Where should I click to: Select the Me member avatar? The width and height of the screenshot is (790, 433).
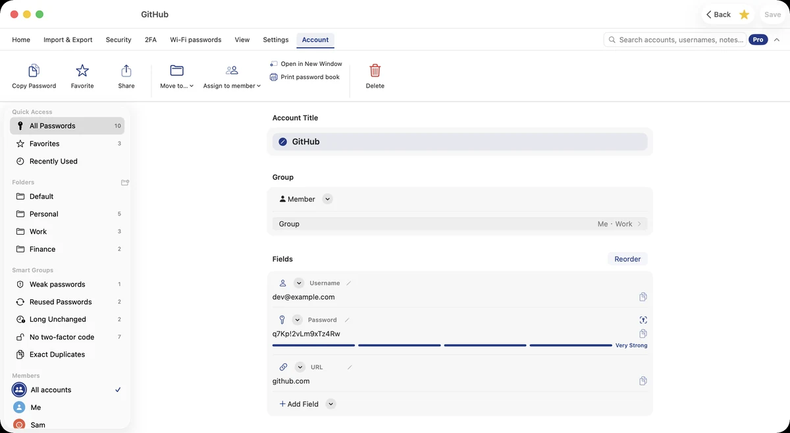[19, 407]
